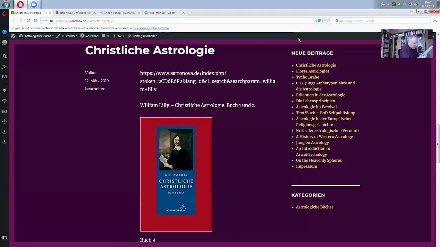Toggle the VPN badge in address bar
440x247 pixels.
pyautogui.click(x=45, y=21)
